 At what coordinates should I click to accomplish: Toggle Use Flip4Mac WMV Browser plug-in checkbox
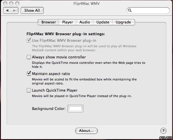29,40
